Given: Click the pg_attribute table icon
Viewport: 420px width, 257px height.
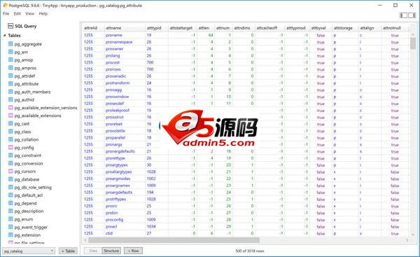Looking at the screenshot, I should click(x=10, y=83).
